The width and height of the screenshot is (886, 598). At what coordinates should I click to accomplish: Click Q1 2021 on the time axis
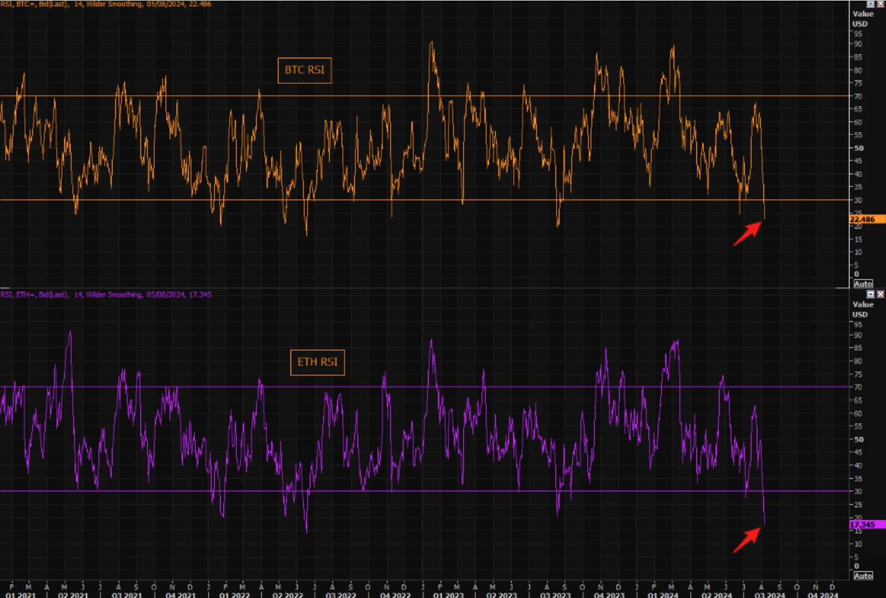pos(20,595)
